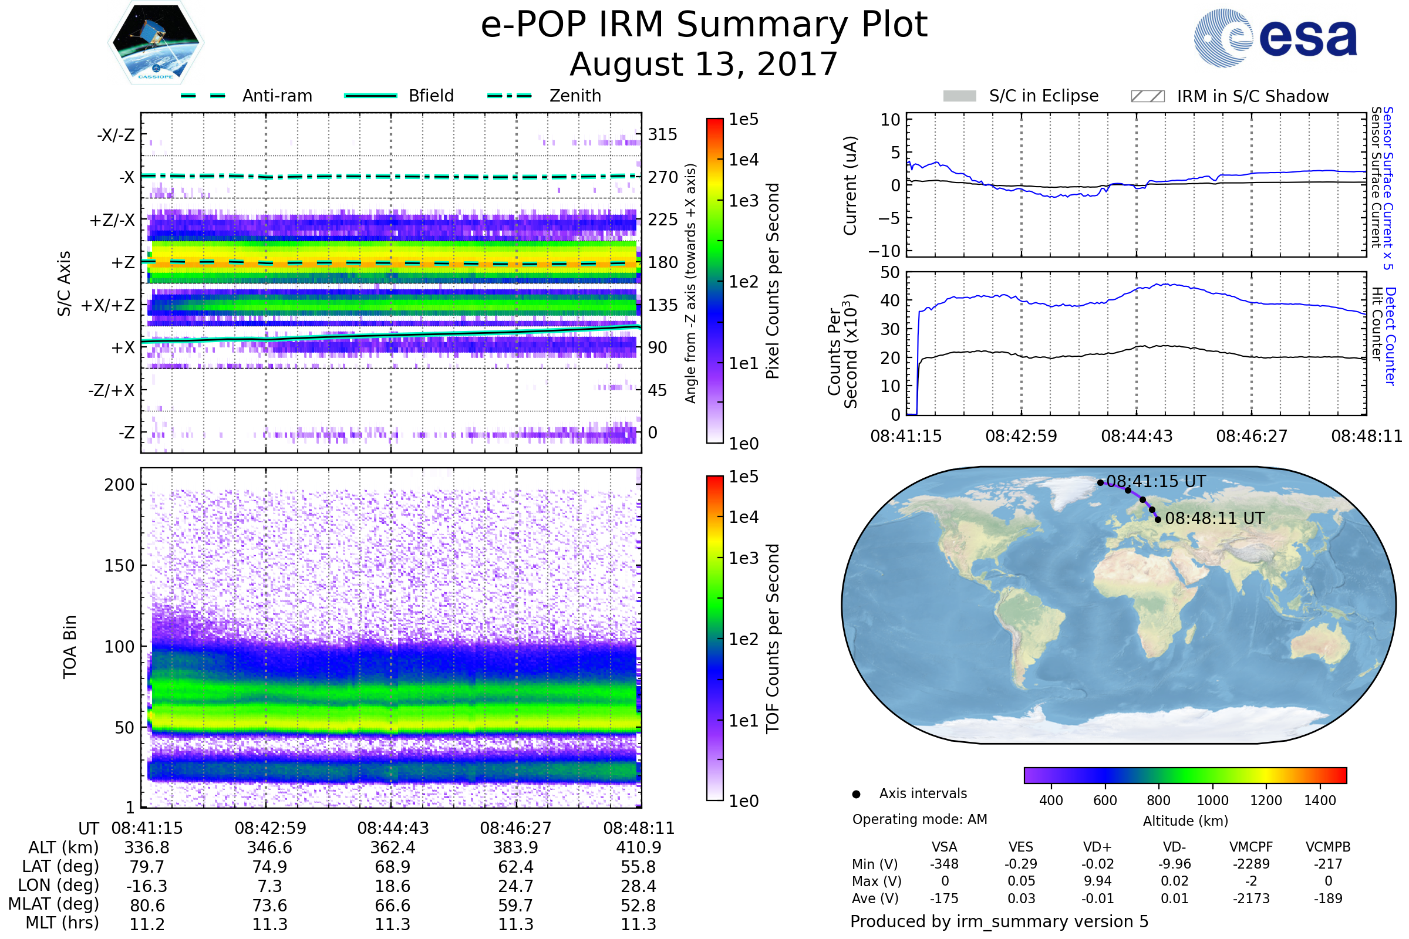Image resolution: width=1409 pixels, height=939 pixels.
Task: Click the Anti-ram dashed line legend marker
Action: point(203,96)
